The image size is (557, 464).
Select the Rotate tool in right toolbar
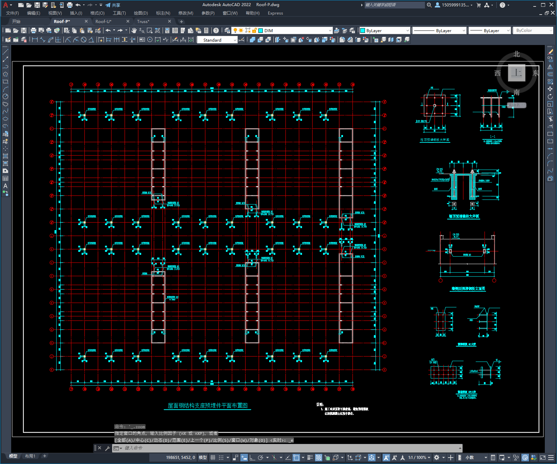[550, 96]
